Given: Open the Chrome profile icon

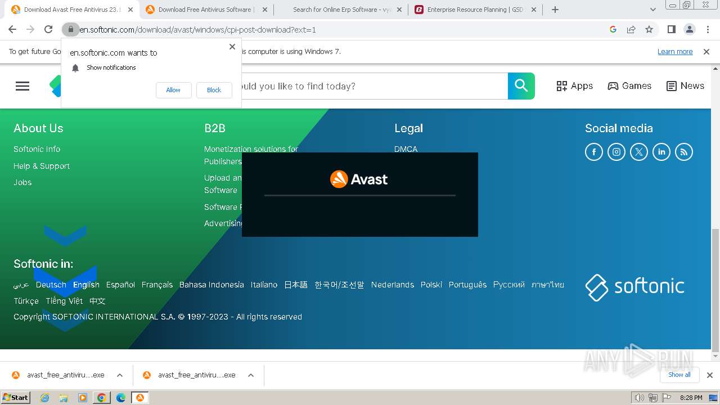Looking at the screenshot, I should point(690,29).
